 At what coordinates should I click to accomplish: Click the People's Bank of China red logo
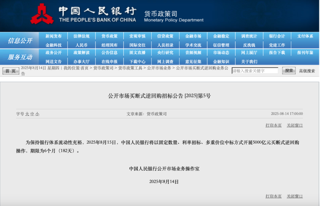[42, 14]
